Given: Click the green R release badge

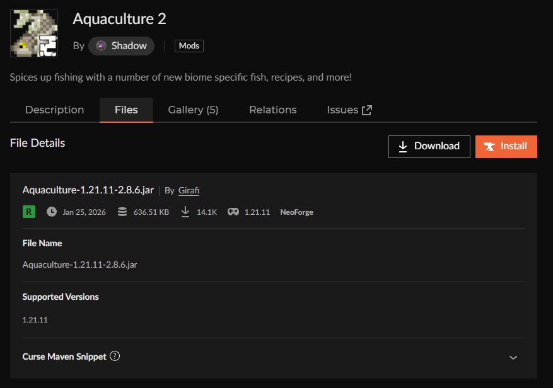Looking at the screenshot, I should coord(28,212).
